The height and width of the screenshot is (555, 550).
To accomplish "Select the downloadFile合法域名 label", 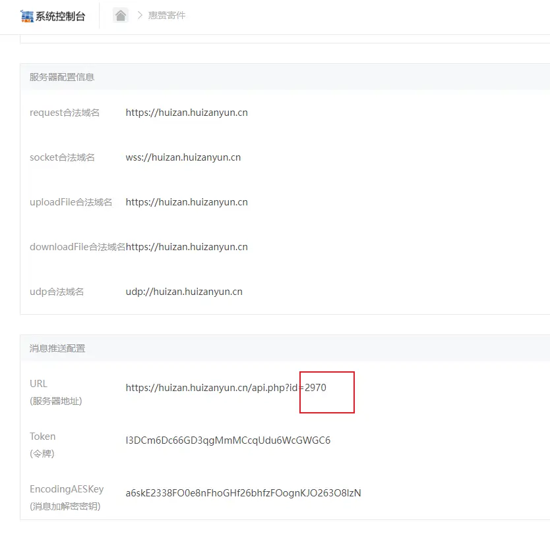I will pyautogui.click(x=78, y=247).
